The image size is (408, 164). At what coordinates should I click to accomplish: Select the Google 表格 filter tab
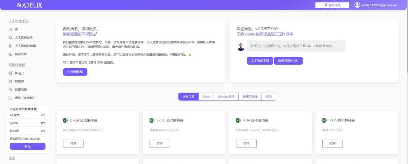pos(226,96)
